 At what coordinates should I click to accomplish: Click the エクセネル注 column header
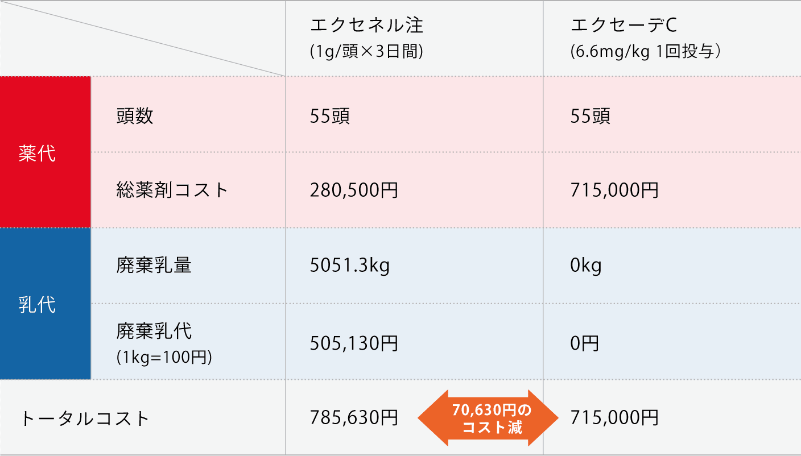(x=367, y=26)
